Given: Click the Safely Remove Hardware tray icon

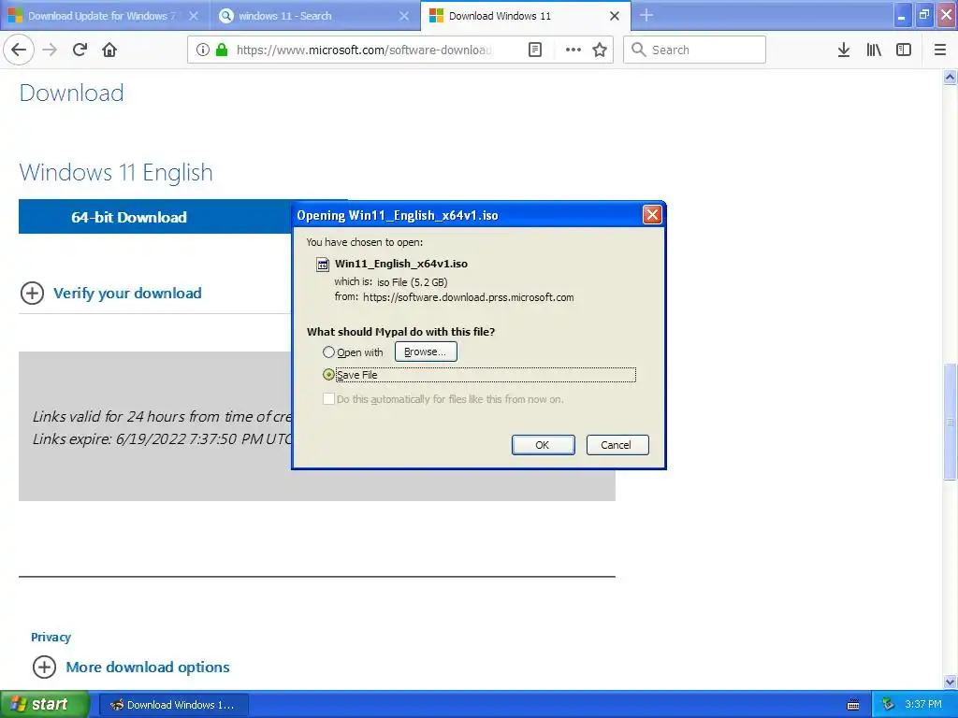Looking at the screenshot, I should [x=889, y=705].
